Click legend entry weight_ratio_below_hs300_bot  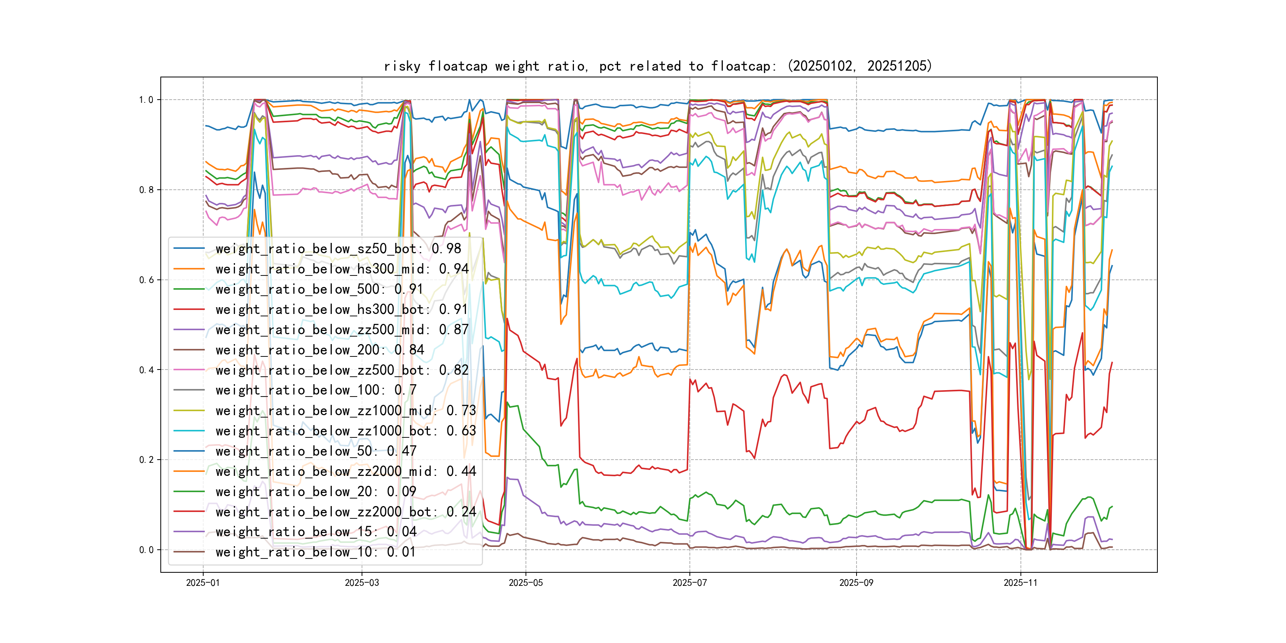341,310
